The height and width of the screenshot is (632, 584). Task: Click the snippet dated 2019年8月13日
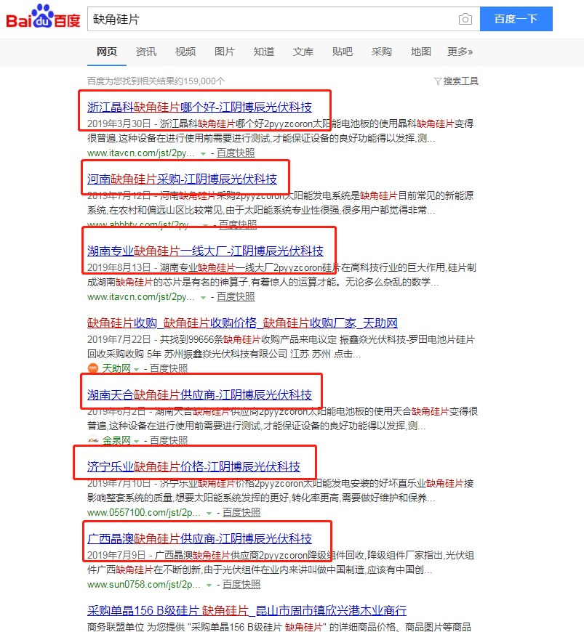click(x=281, y=275)
